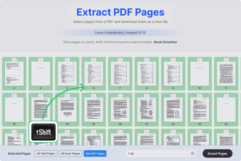Open zoom preview for page 9

click(173, 60)
